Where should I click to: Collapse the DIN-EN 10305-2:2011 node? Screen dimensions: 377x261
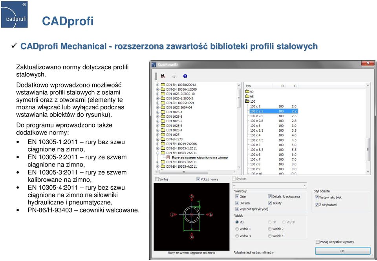pyautogui.click(x=158, y=153)
